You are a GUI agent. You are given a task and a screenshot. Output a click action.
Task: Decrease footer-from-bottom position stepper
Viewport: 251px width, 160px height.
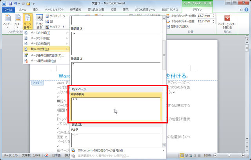pos(213,22)
